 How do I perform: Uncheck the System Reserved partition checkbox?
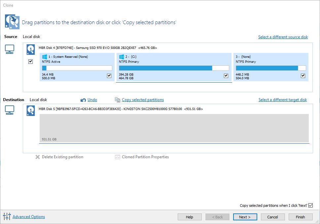pyautogui.click(x=109, y=76)
